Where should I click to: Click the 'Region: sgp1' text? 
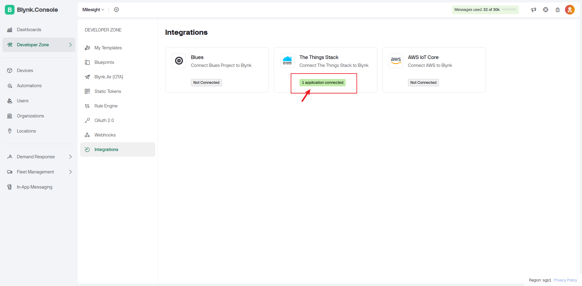540,280
